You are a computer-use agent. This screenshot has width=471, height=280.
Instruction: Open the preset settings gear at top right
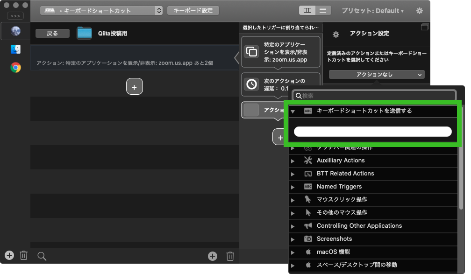click(419, 10)
